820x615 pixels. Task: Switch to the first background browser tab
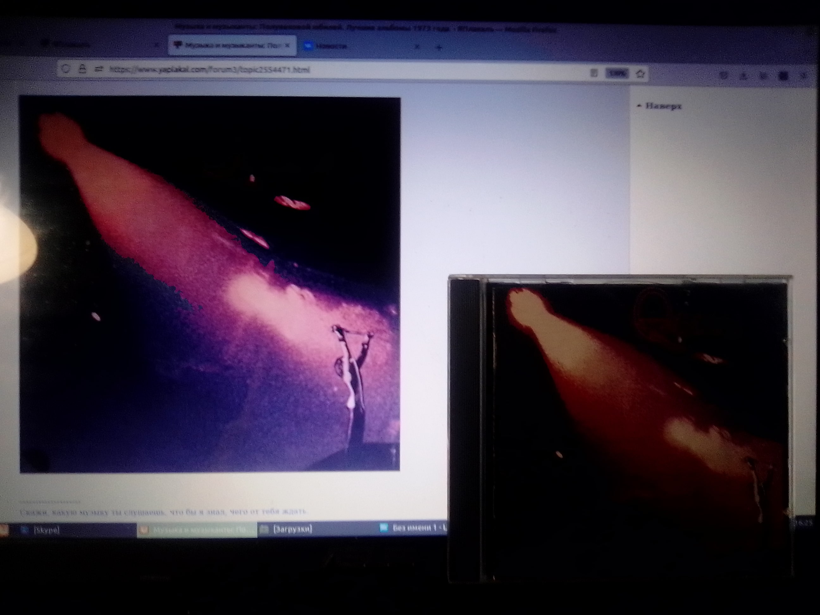[x=100, y=45]
